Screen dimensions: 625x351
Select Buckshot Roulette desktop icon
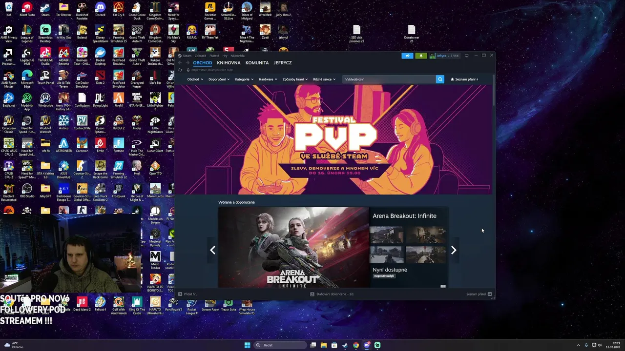82,11
